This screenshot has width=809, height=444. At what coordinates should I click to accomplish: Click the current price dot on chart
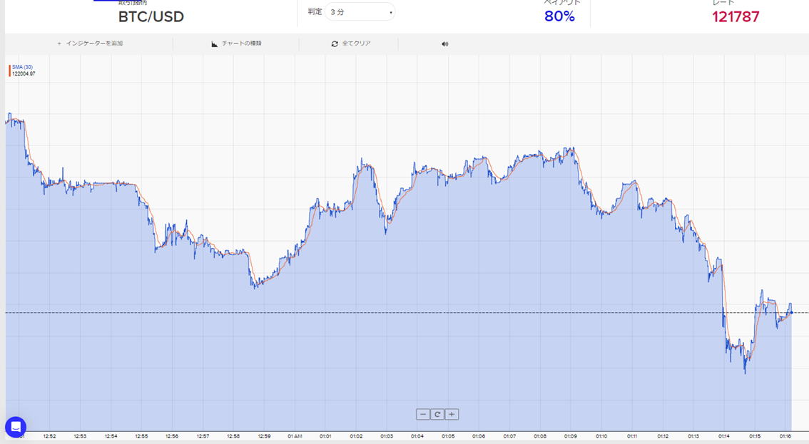tap(791, 313)
